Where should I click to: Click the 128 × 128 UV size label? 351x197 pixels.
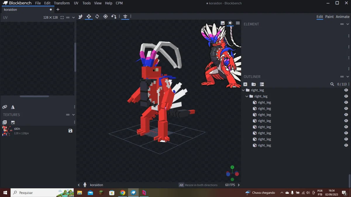(51, 18)
